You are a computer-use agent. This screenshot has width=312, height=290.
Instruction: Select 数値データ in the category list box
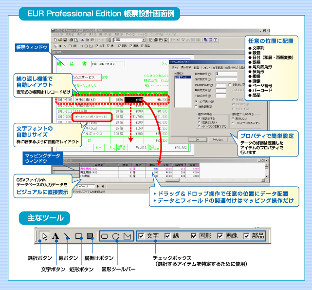(x=183, y=77)
